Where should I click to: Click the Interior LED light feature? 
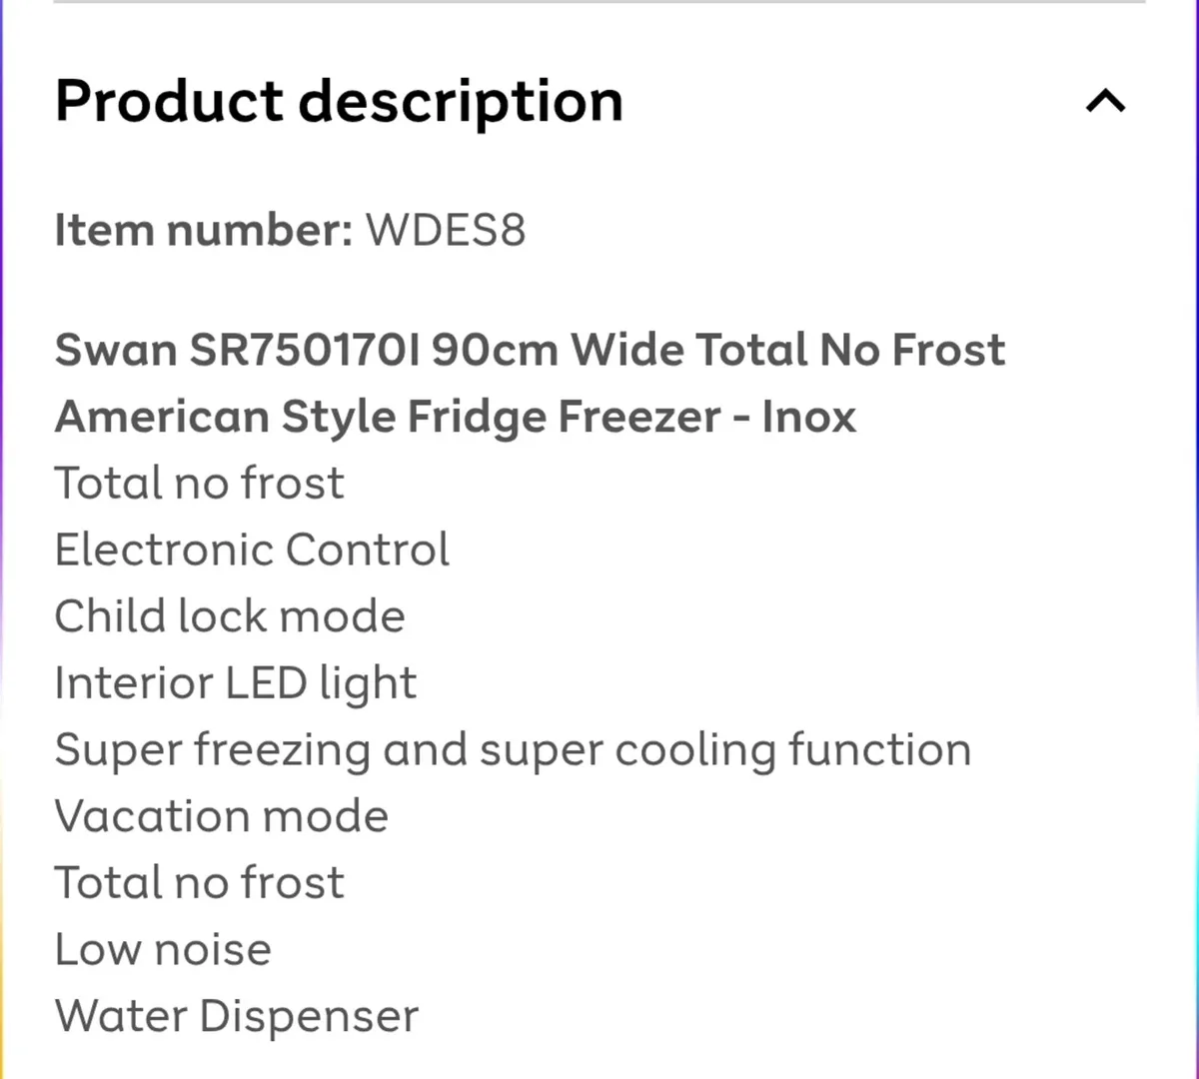pyautogui.click(x=236, y=684)
